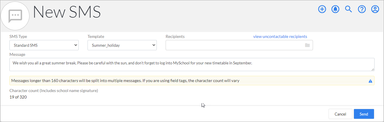
Task: Click the New SMS page heading
Action: tap(67, 12)
